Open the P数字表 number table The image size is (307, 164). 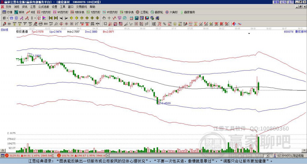(77, 12)
